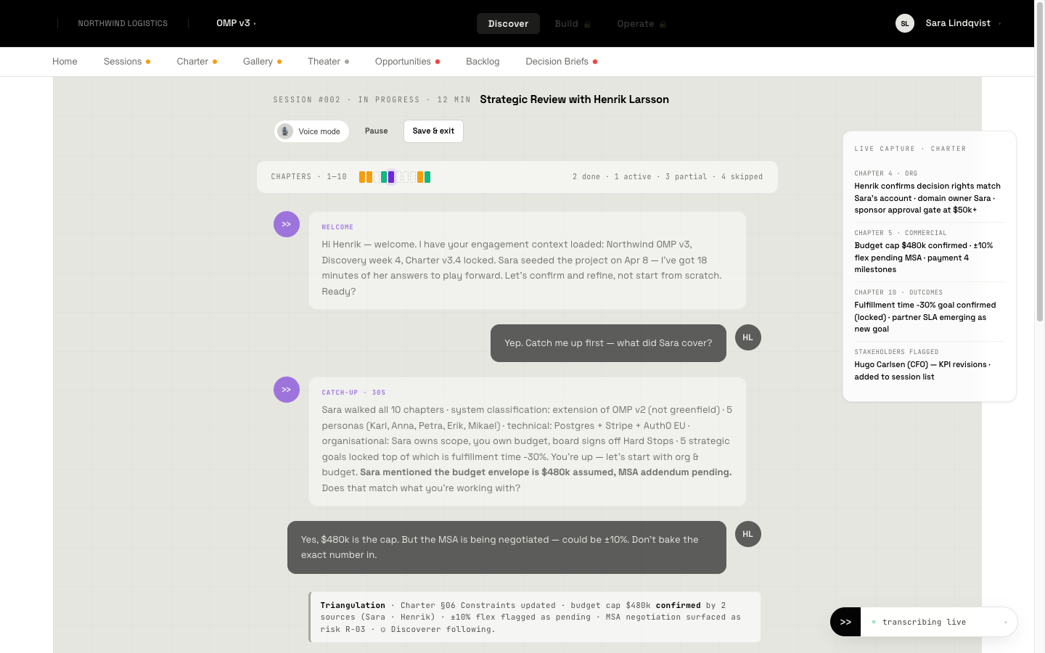Screen dimensions: 1045x653
Task: Go to the Home tab
Action: point(65,62)
